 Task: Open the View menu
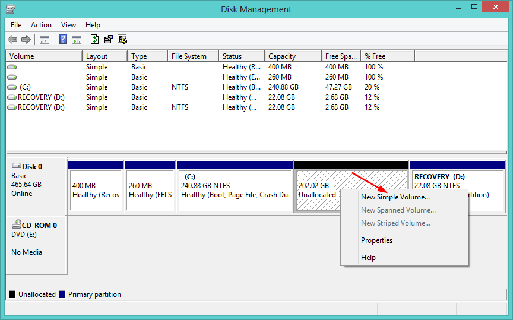pos(68,25)
